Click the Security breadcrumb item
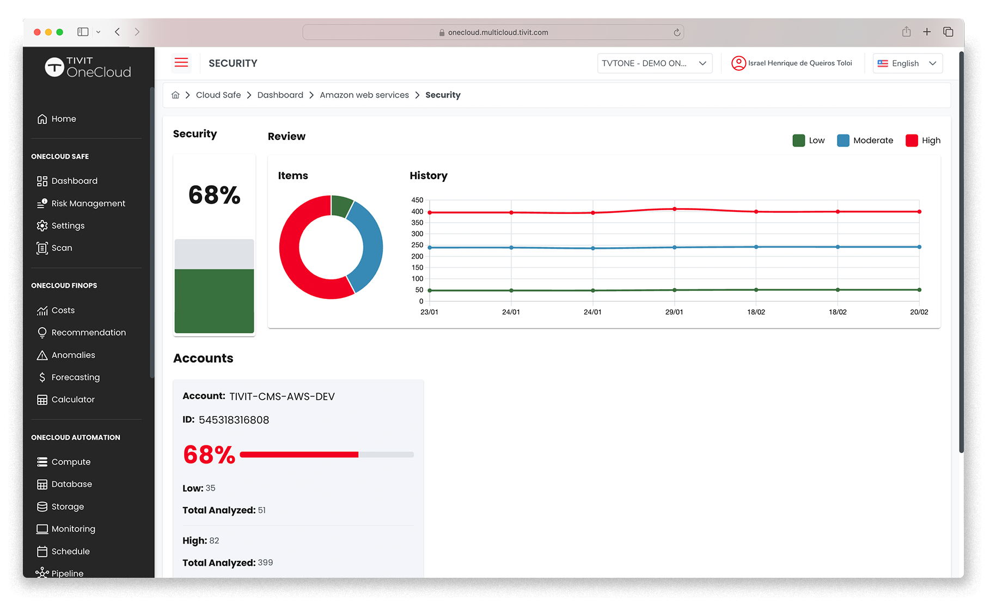The image size is (990, 611). (443, 95)
